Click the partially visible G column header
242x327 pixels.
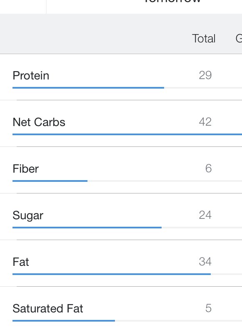pos(239,39)
